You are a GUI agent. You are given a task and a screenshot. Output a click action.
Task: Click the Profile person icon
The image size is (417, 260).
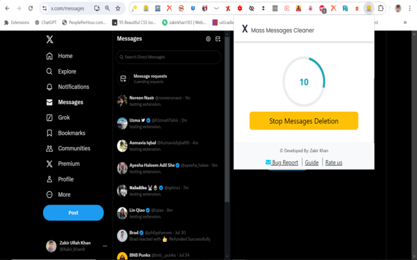50,179
